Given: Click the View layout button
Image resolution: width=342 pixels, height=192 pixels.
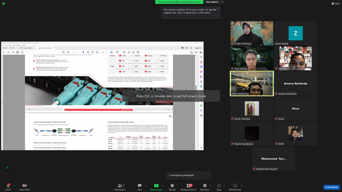Looking at the screenshot, I should pyautogui.click(x=336, y=4).
